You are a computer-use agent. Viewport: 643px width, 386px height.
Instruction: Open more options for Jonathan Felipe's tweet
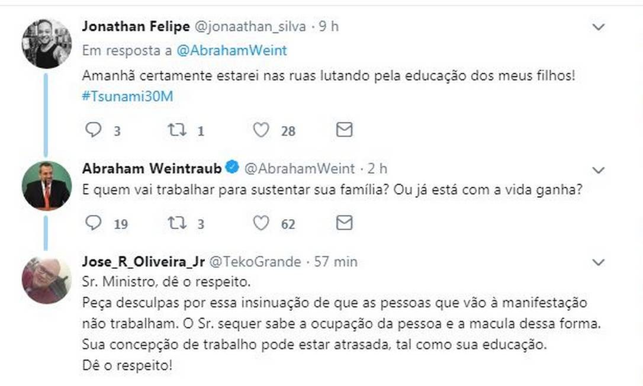point(599,27)
